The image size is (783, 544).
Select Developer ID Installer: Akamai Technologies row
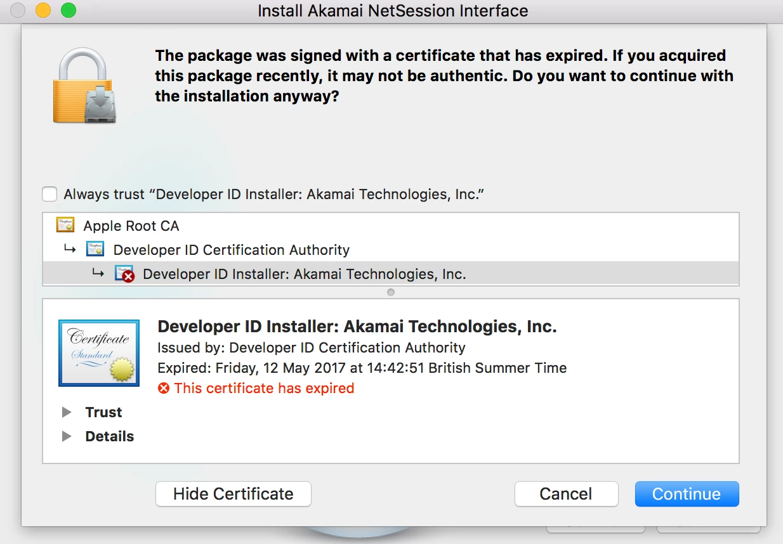click(x=391, y=274)
